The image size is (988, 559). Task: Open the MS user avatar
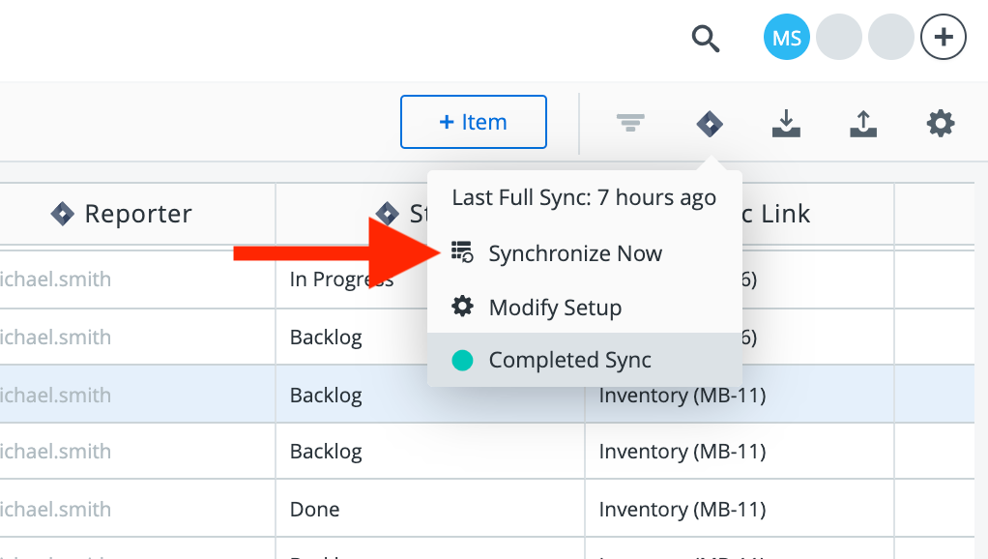pyautogui.click(x=787, y=39)
